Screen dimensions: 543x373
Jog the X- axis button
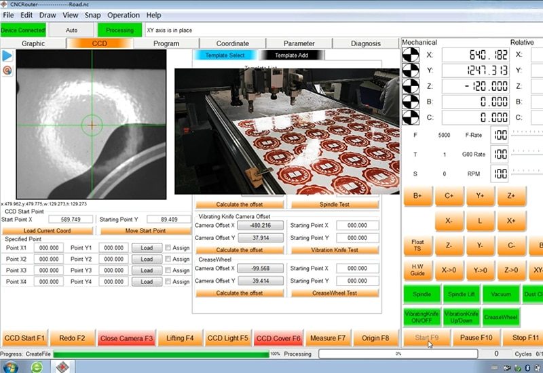point(449,221)
